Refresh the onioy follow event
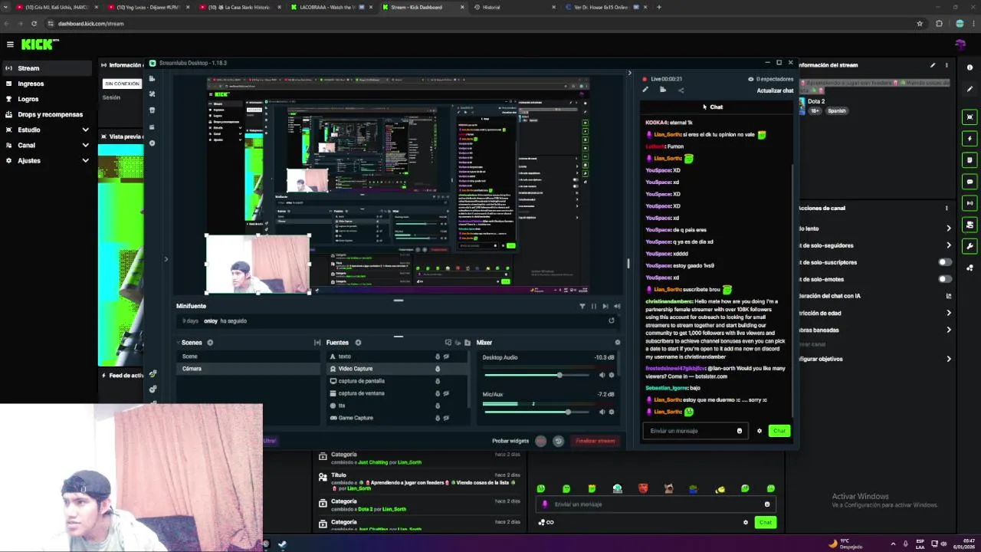The image size is (981, 552). (x=611, y=320)
